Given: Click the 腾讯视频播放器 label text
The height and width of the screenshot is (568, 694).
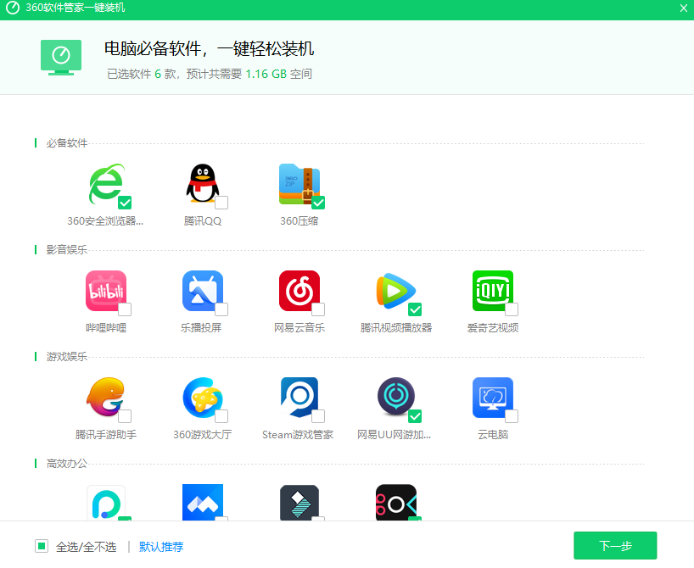Looking at the screenshot, I should coord(396,328).
